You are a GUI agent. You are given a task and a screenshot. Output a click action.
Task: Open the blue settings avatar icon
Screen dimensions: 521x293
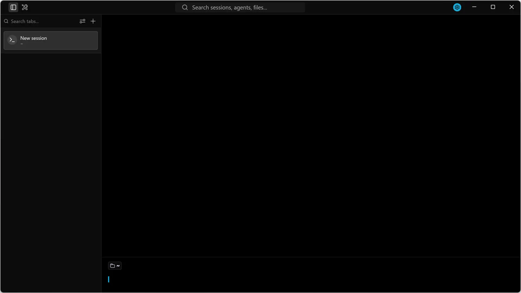tap(457, 7)
